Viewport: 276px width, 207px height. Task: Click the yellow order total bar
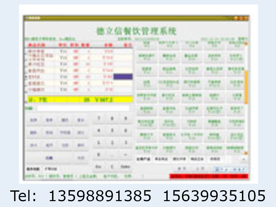coord(80,100)
